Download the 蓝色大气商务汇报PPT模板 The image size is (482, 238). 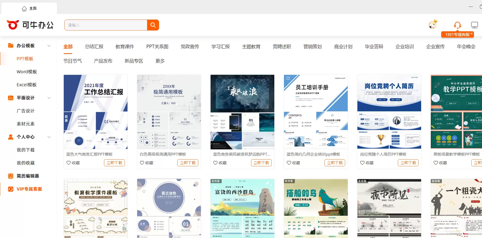click(x=114, y=163)
